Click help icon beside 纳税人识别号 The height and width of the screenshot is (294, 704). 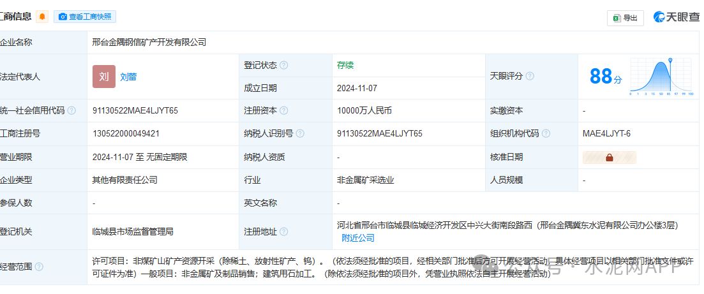(x=300, y=134)
